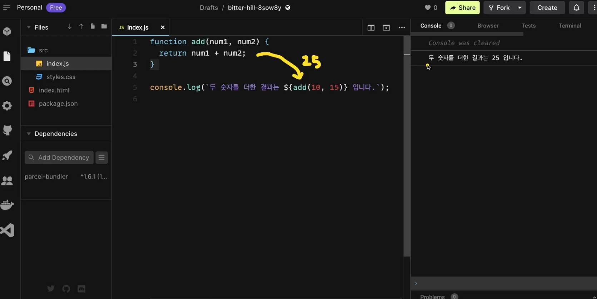Create a new folder via Files header icon
This screenshot has width=597, height=299.
point(104,26)
